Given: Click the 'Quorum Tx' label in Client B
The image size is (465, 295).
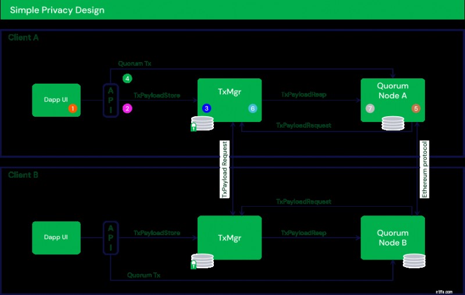Looking at the screenshot, I should (144, 275).
